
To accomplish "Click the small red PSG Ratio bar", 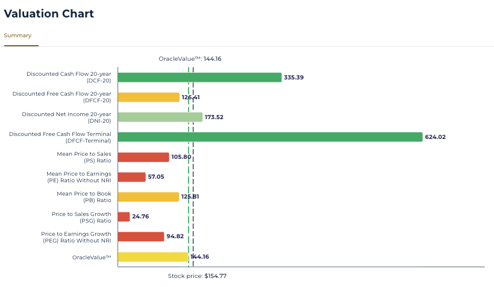I will coord(124,217).
